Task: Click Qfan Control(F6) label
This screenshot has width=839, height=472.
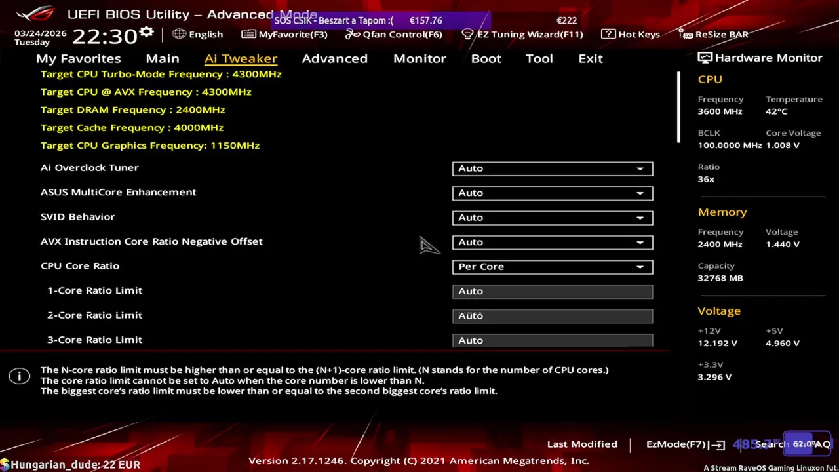Action: (x=402, y=34)
